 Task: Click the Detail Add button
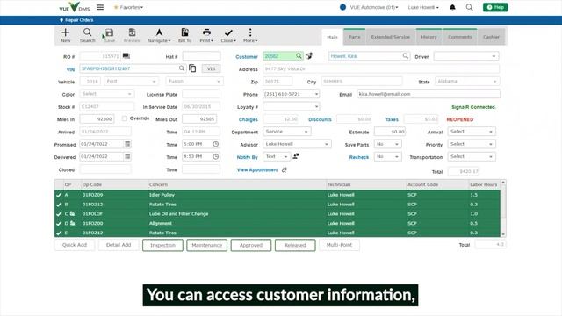click(x=119, y=245)
